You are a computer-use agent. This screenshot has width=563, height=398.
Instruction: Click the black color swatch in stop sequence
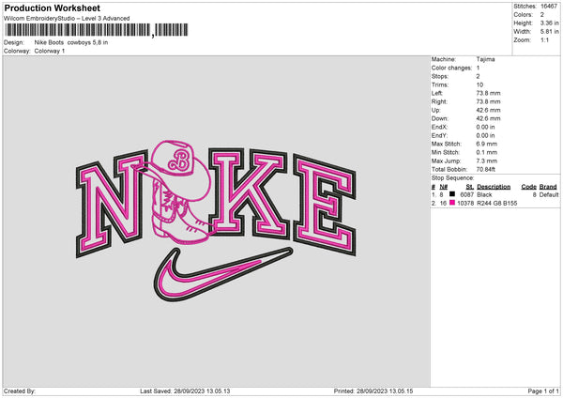(x=452, y=194)
